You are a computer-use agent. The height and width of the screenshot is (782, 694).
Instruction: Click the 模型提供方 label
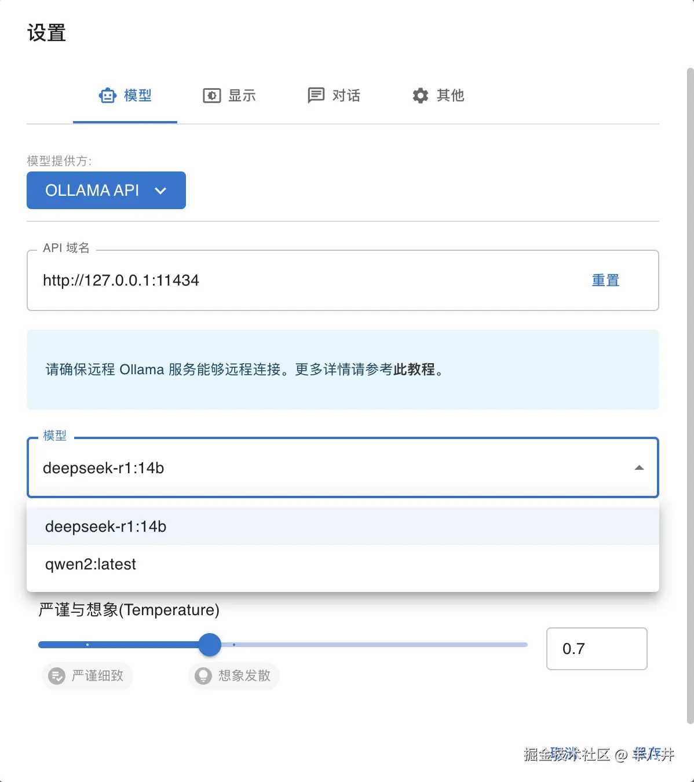click(59, 161)
